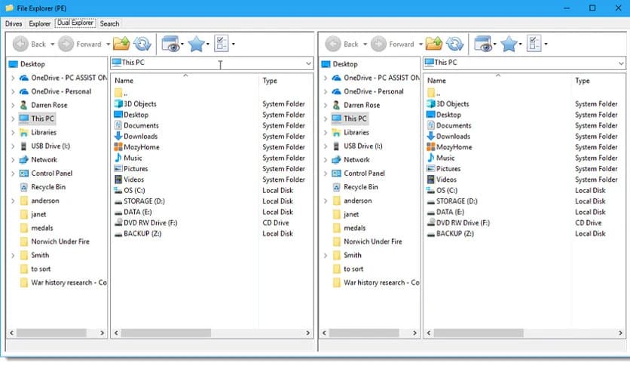Click right tree horizontal scrollbar right arrow
Screen dimensions: 630x365
click(x=414, y=333)
